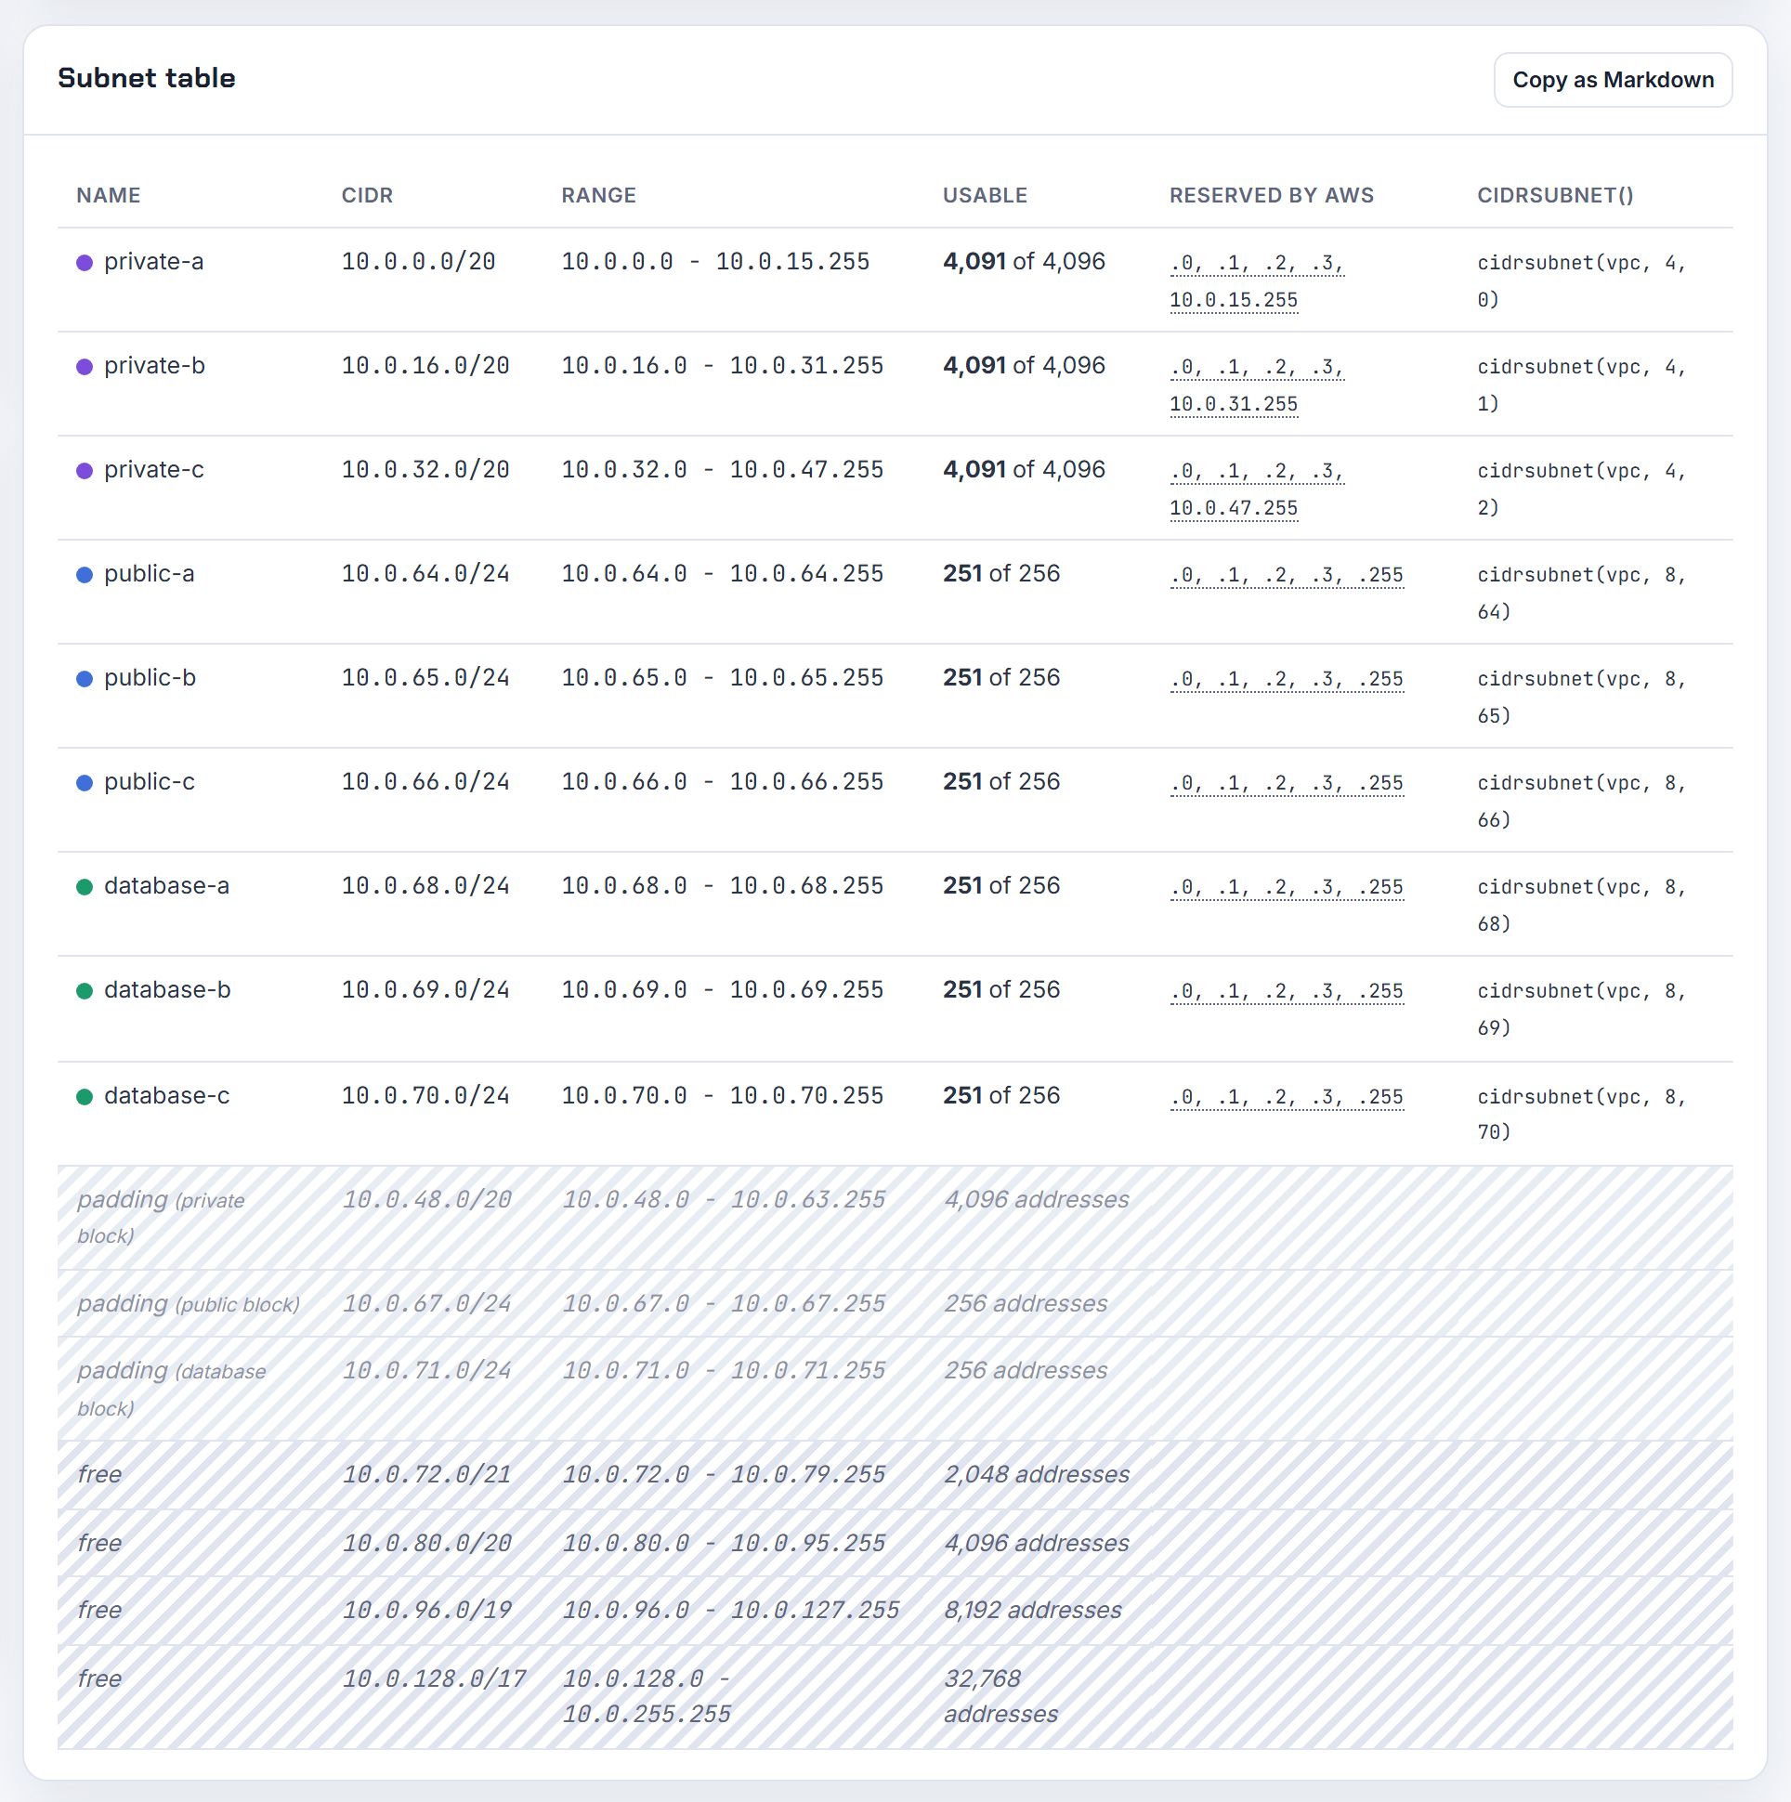Screen dimensions: 1791x1802
Task: Click the range 10.0.70.0 - 10.0.70.255
Action: (x=722, y=1096)
